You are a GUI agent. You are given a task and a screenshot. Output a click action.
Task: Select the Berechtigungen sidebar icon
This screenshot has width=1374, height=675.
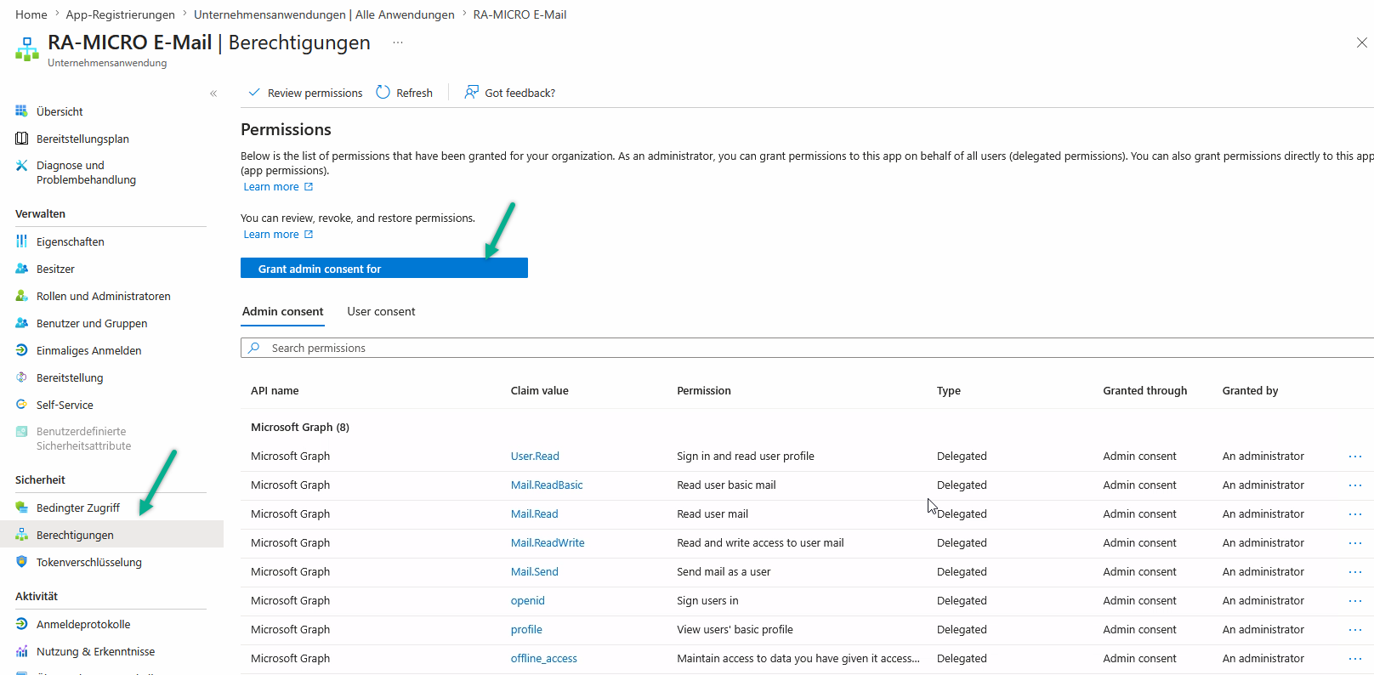pos(21,535)
